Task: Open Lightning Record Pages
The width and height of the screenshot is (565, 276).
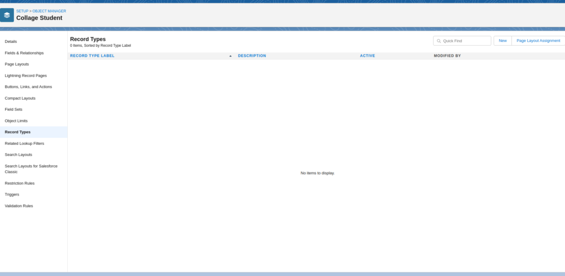Action: pyautogui.click(x=25, y=75)
